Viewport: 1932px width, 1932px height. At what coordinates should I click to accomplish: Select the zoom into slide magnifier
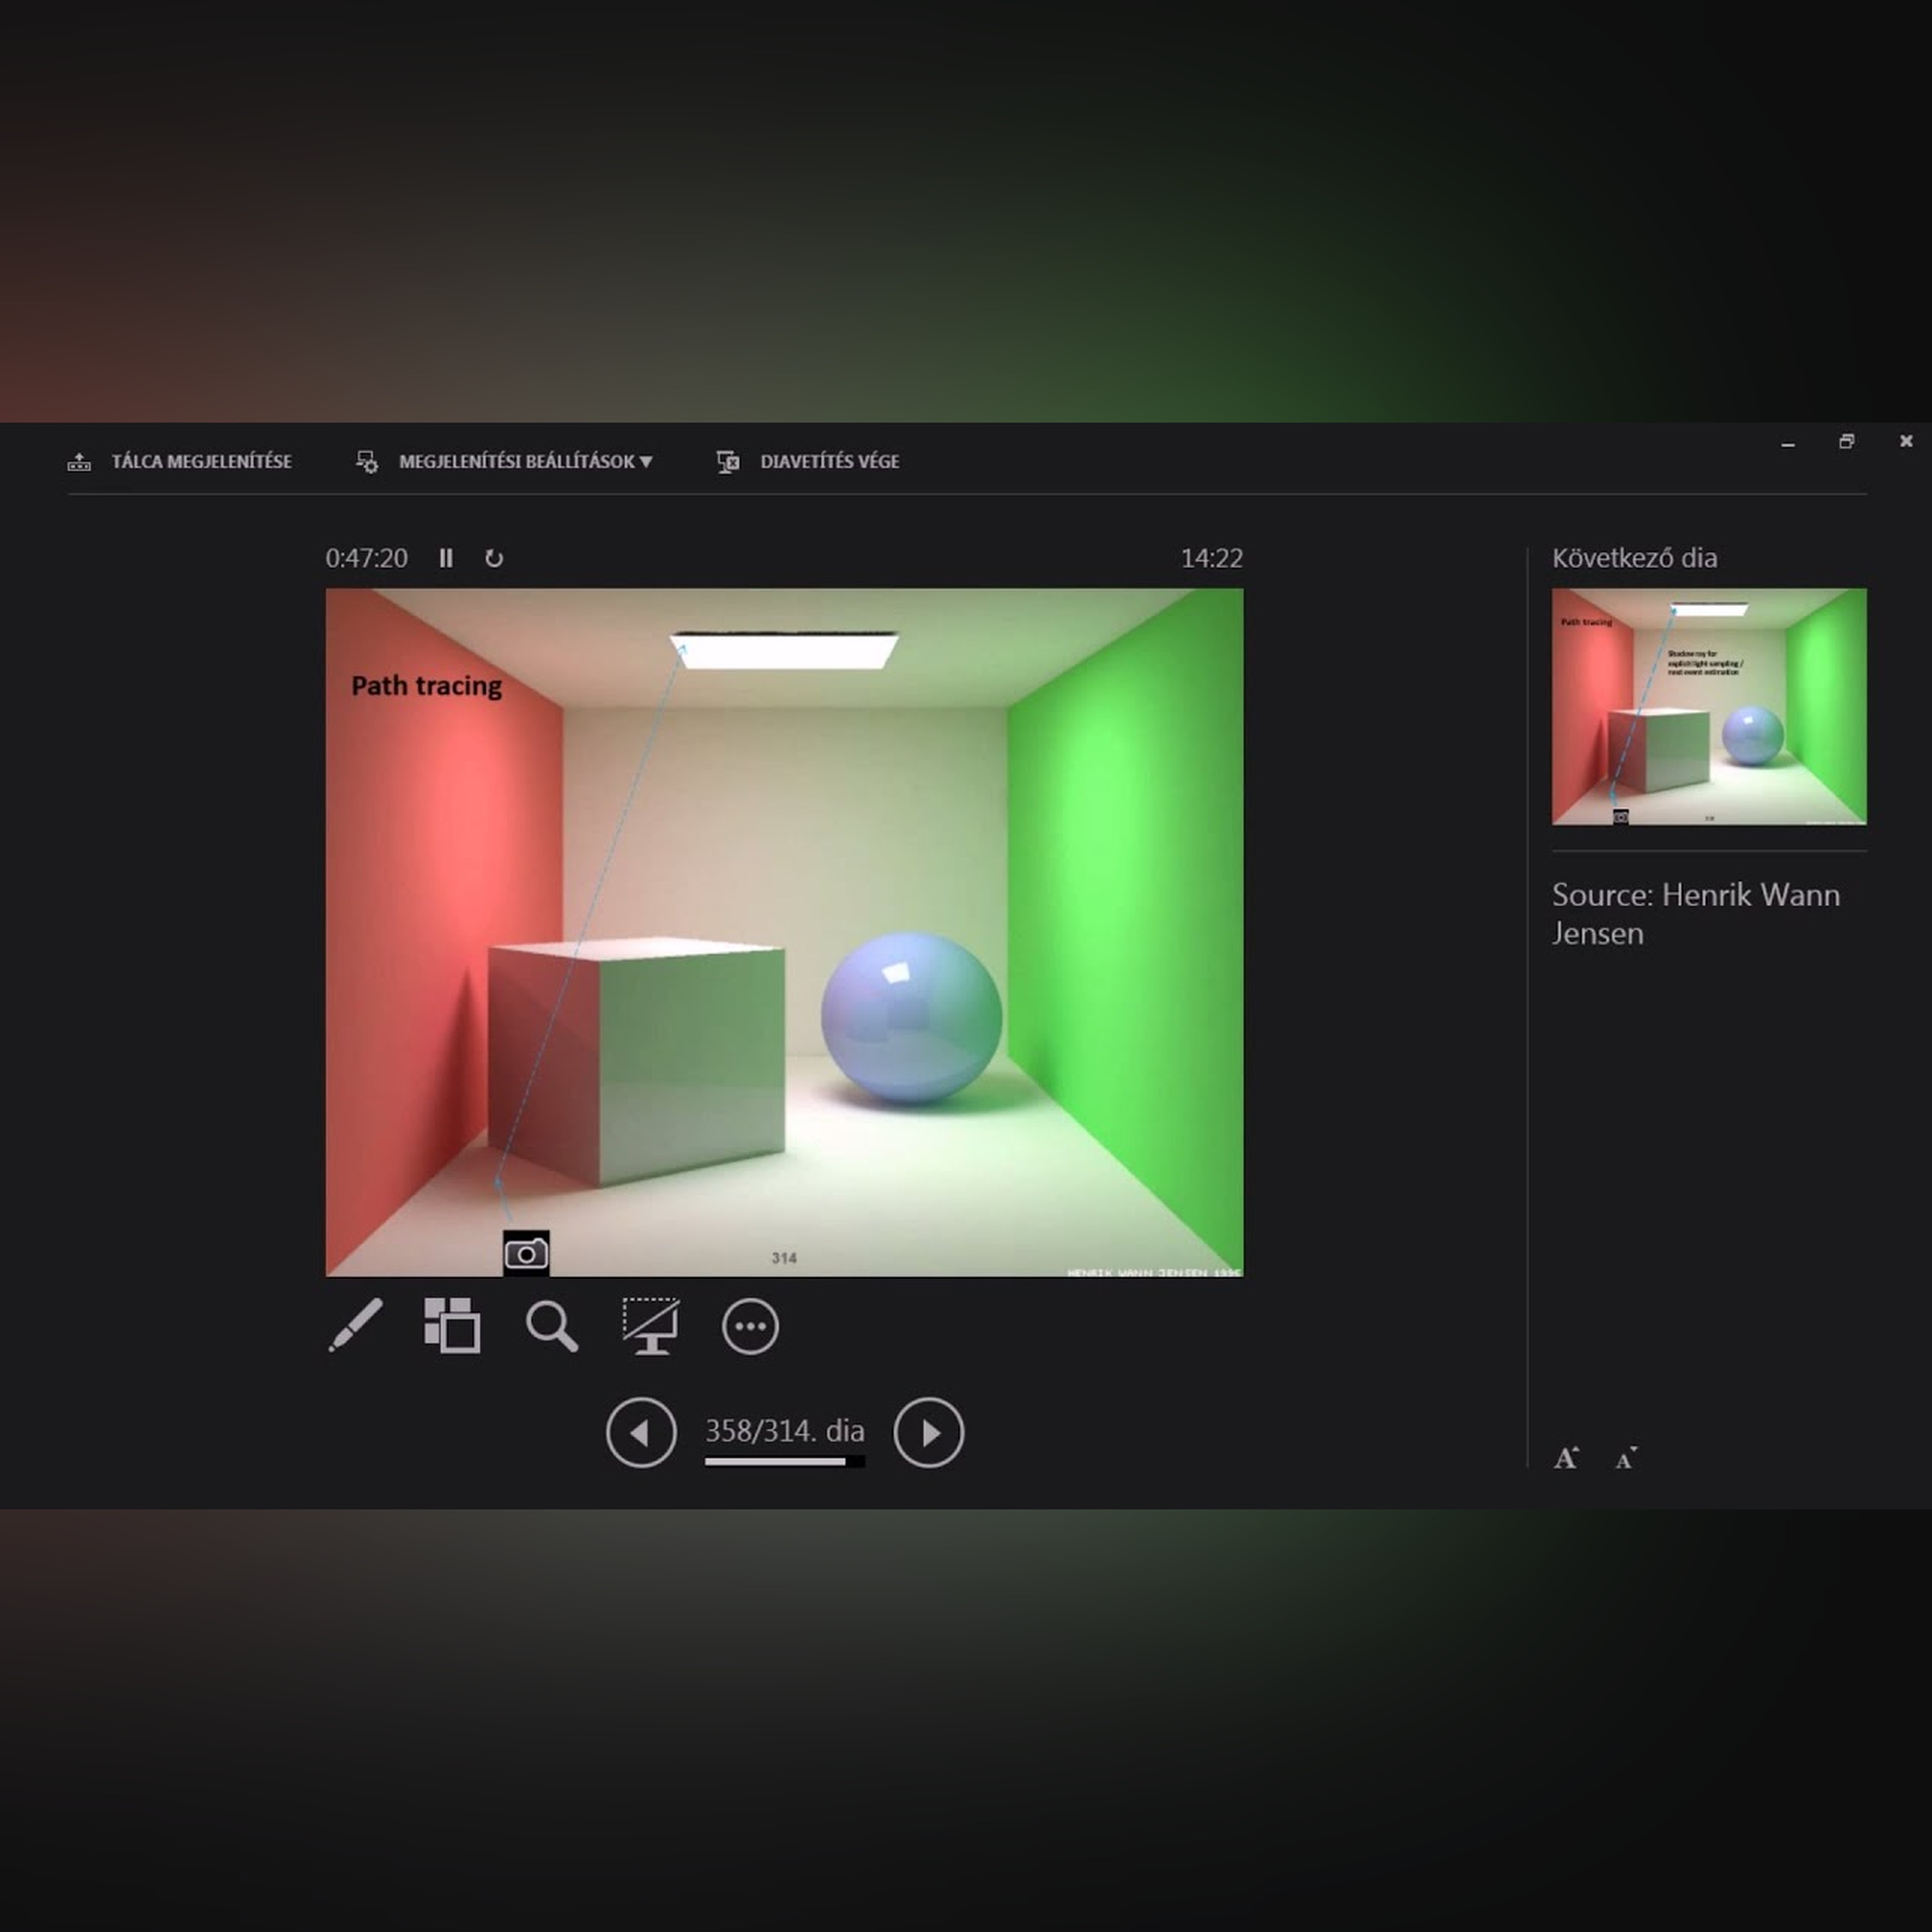point(551,1327)
